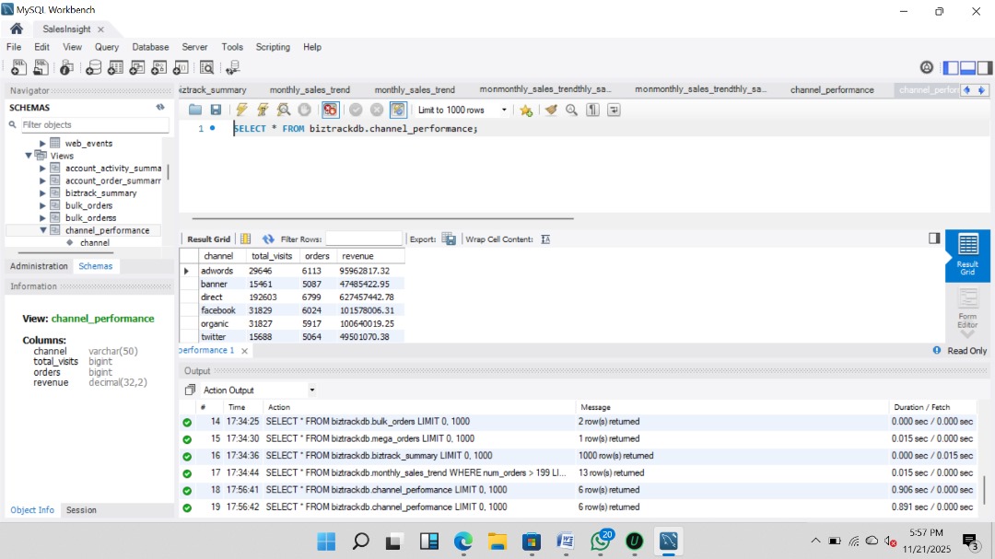Viewport: 995px width, 559px height.
Task: Click the Filter objects search field
Action: 94,125
